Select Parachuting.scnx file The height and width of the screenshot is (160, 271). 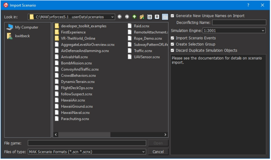pyautogui.click(x=72, y=119)
